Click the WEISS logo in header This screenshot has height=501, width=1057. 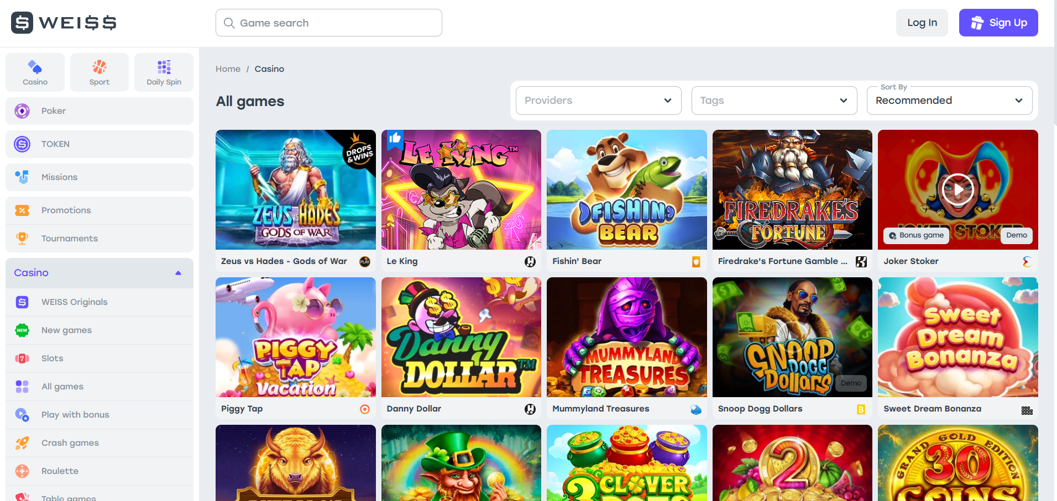click(64, 23)
